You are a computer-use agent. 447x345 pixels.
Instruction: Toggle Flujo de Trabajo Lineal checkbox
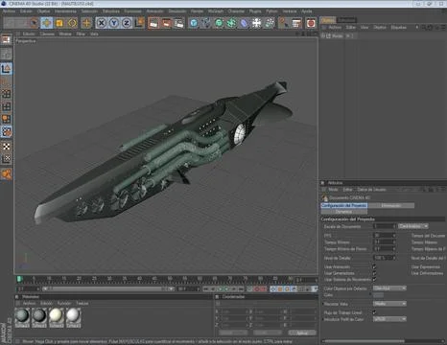tap(374, 312)
